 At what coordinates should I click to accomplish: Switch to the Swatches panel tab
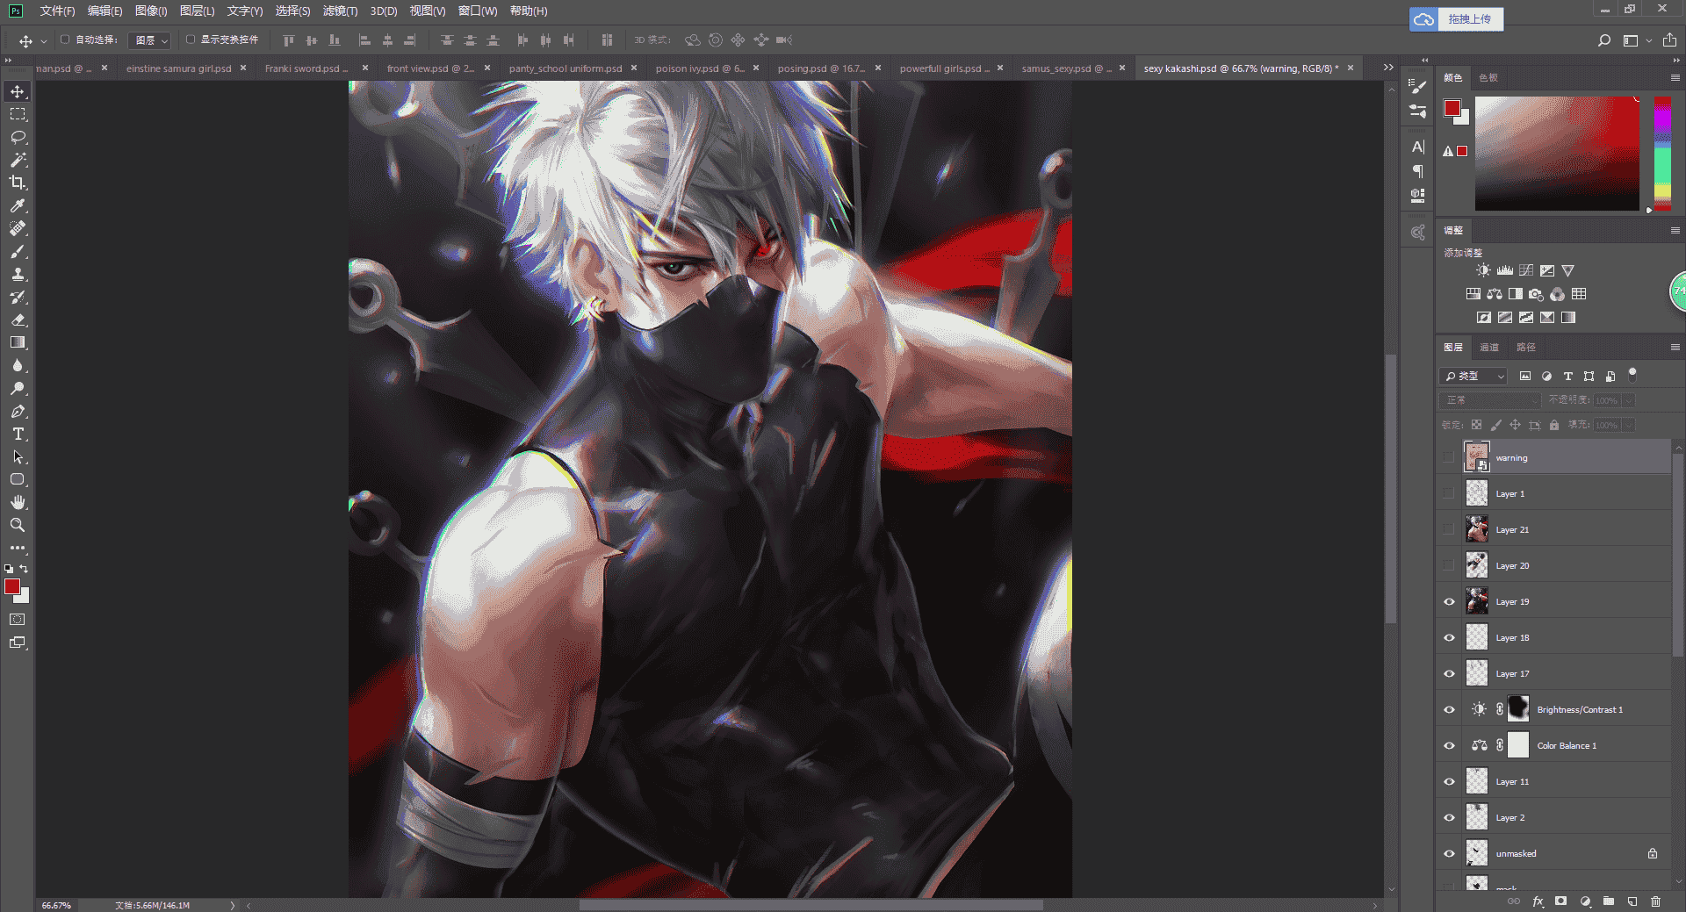(x=1488, y=78)
